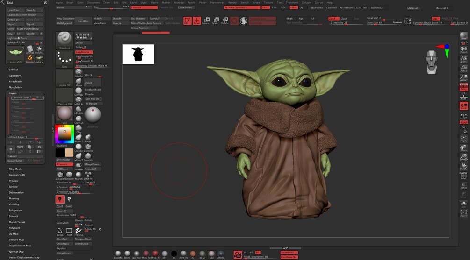Select the hPolish brush icon

coord(79,110)
